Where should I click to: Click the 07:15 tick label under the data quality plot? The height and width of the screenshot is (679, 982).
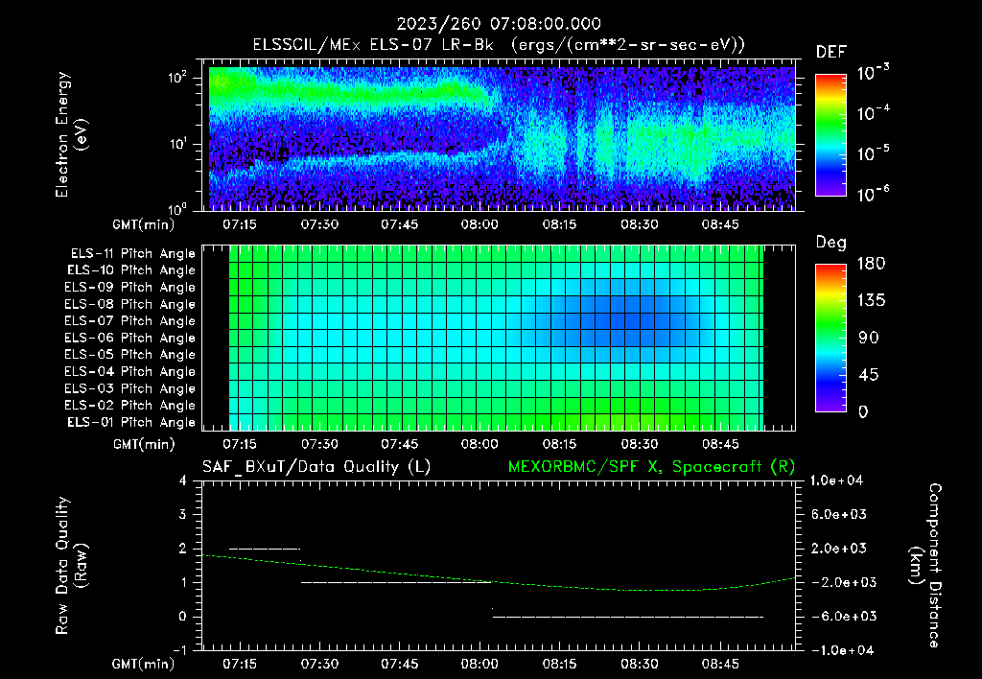[240, 664]
